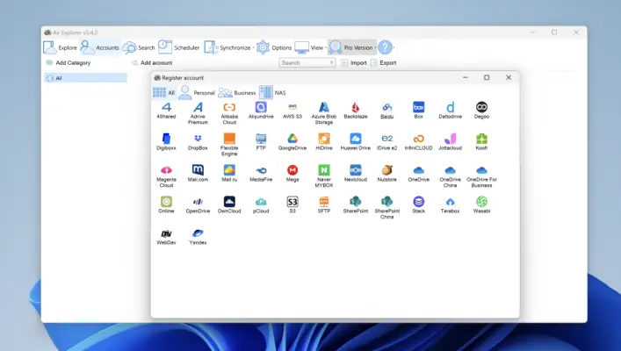Select the Stack service

(419, 205)
